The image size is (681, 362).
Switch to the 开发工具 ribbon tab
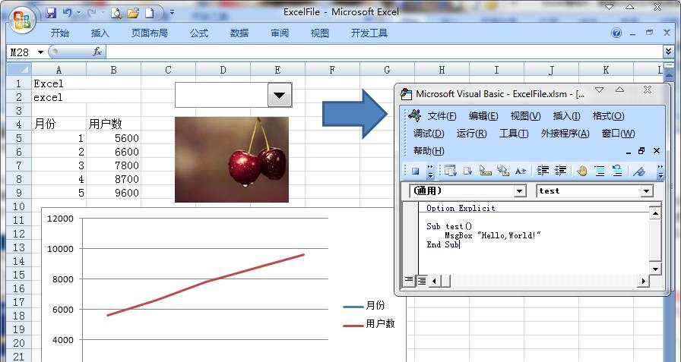click(x=369, y=33)
